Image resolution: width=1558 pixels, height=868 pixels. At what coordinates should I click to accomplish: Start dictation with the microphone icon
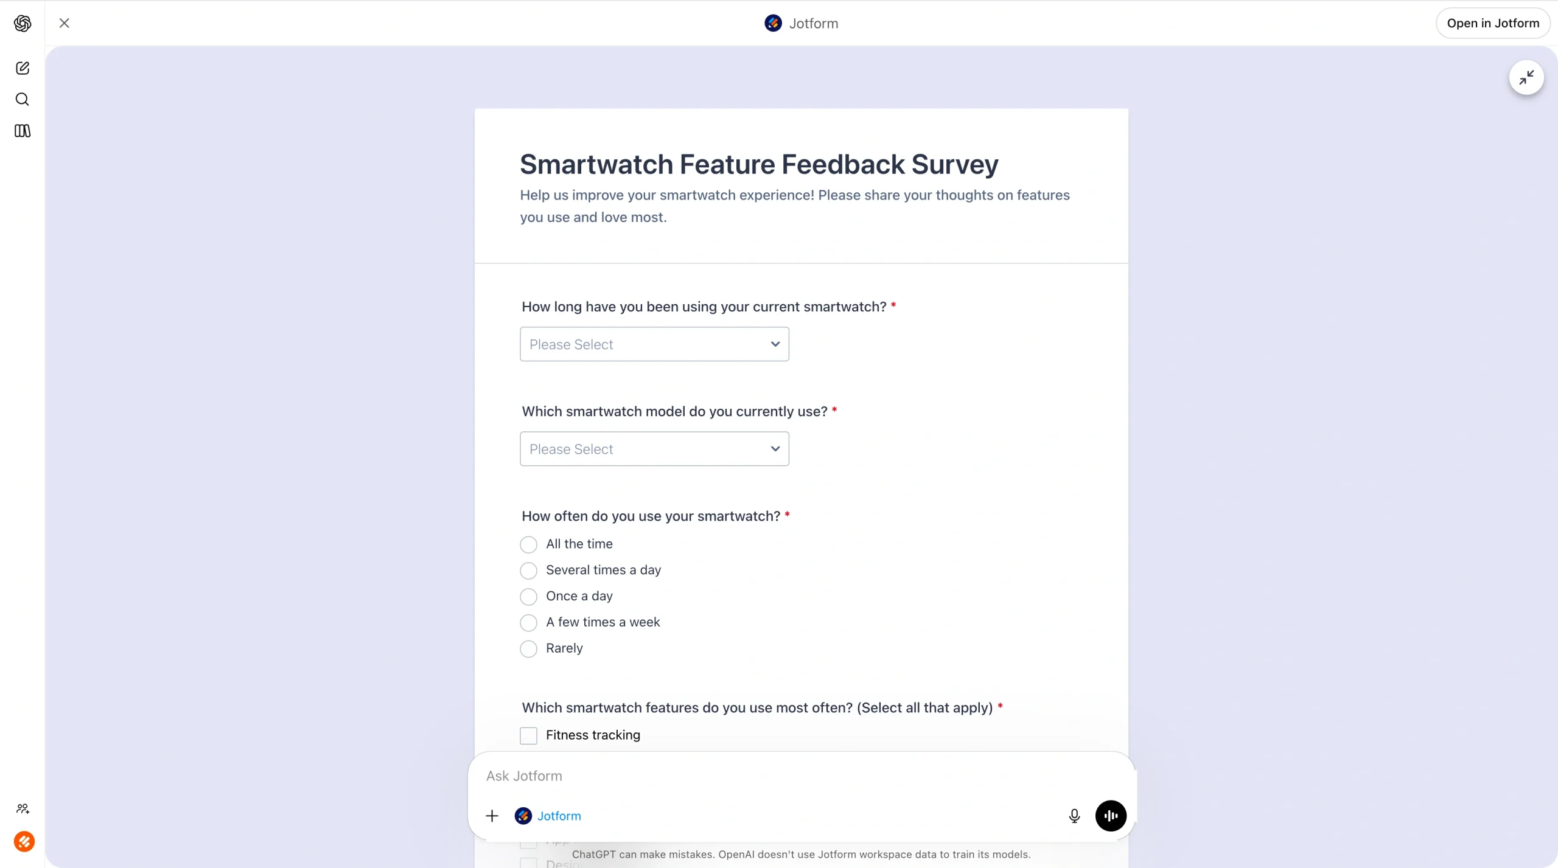pos(1074,816)
